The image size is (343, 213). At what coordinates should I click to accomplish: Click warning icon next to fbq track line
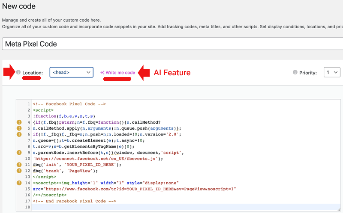19,170
